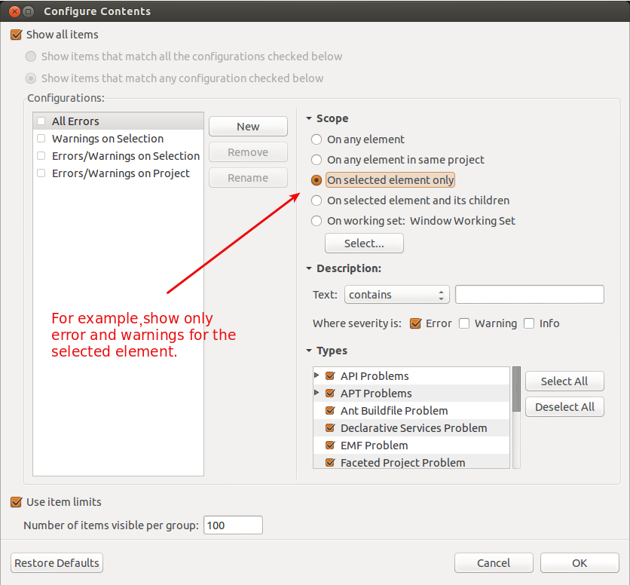Uncheck the Show all items checkbox

(16, 35)
